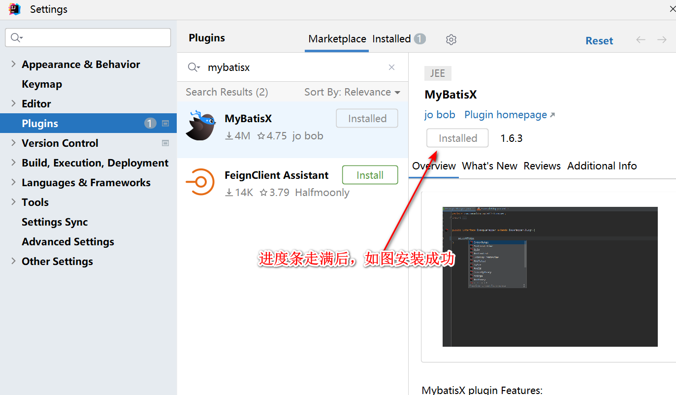
Task: Select Settings Sync in the settings tree
Action: [x=55, y=222]
